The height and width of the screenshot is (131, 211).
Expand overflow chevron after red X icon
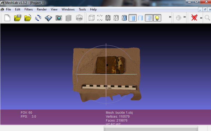point(201,18)
